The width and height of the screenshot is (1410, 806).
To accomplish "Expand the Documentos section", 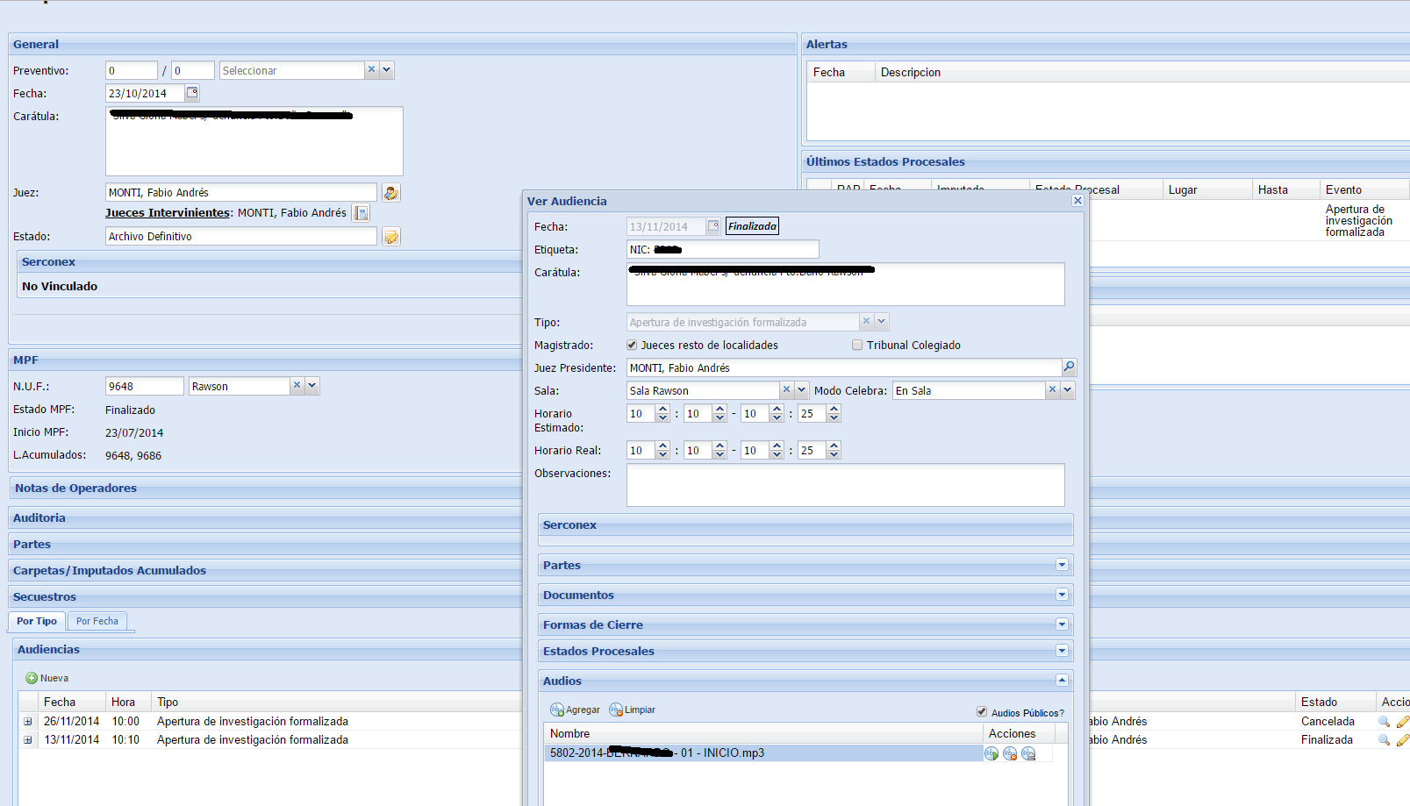I will tap(1062, 595).
